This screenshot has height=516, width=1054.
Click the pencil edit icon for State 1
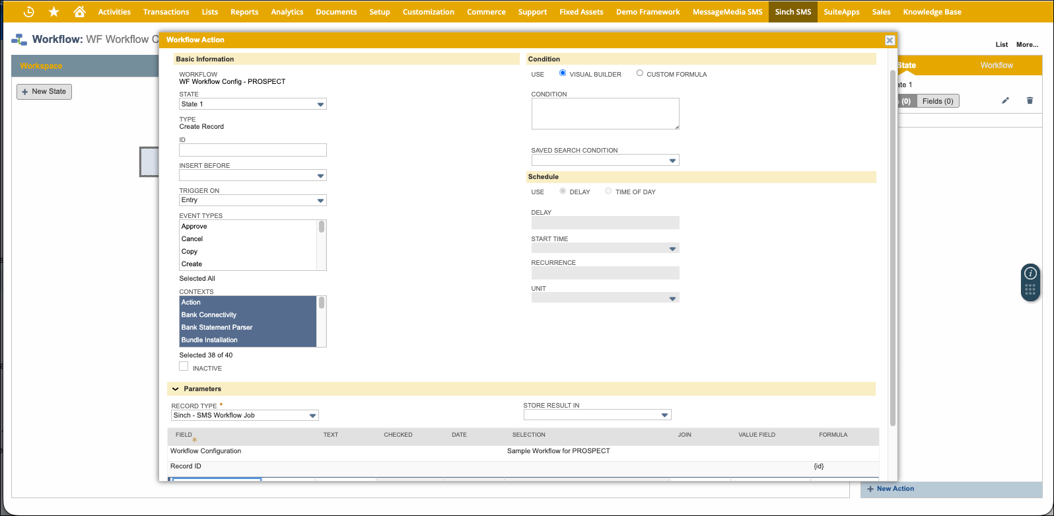point(1006,100)
